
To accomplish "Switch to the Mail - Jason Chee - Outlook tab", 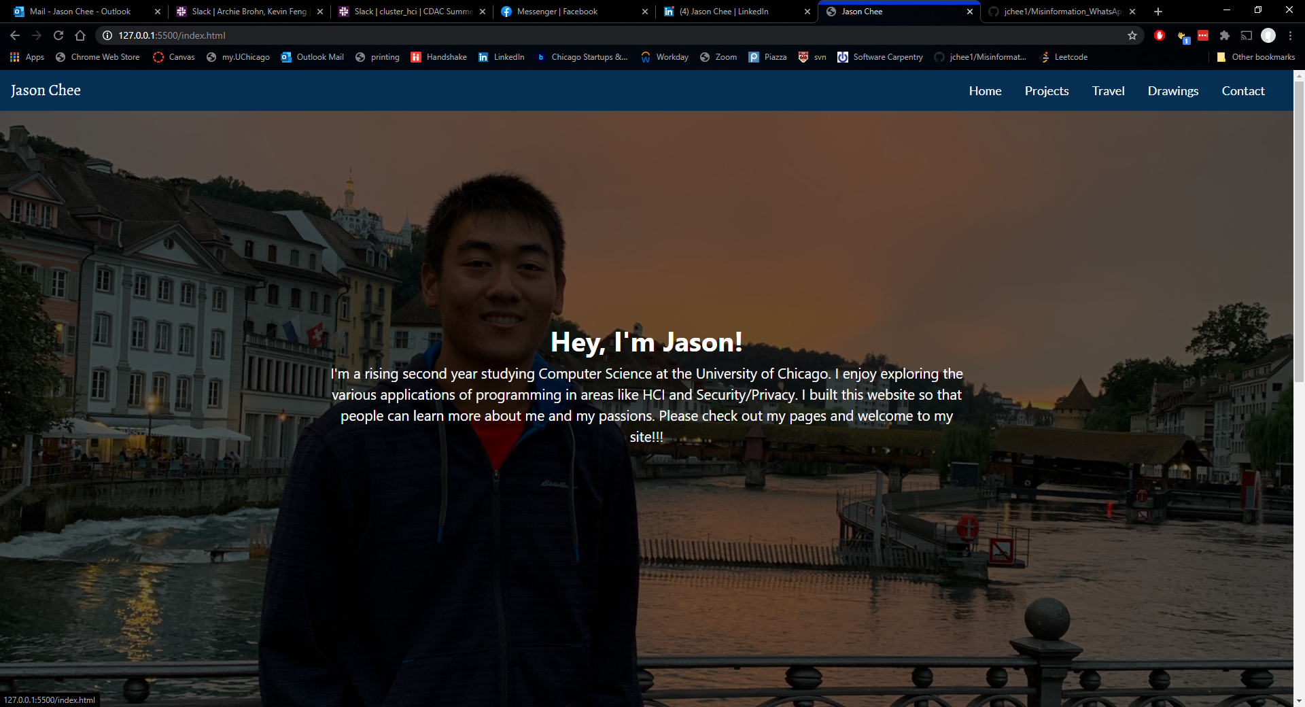I will coord(80,12).
